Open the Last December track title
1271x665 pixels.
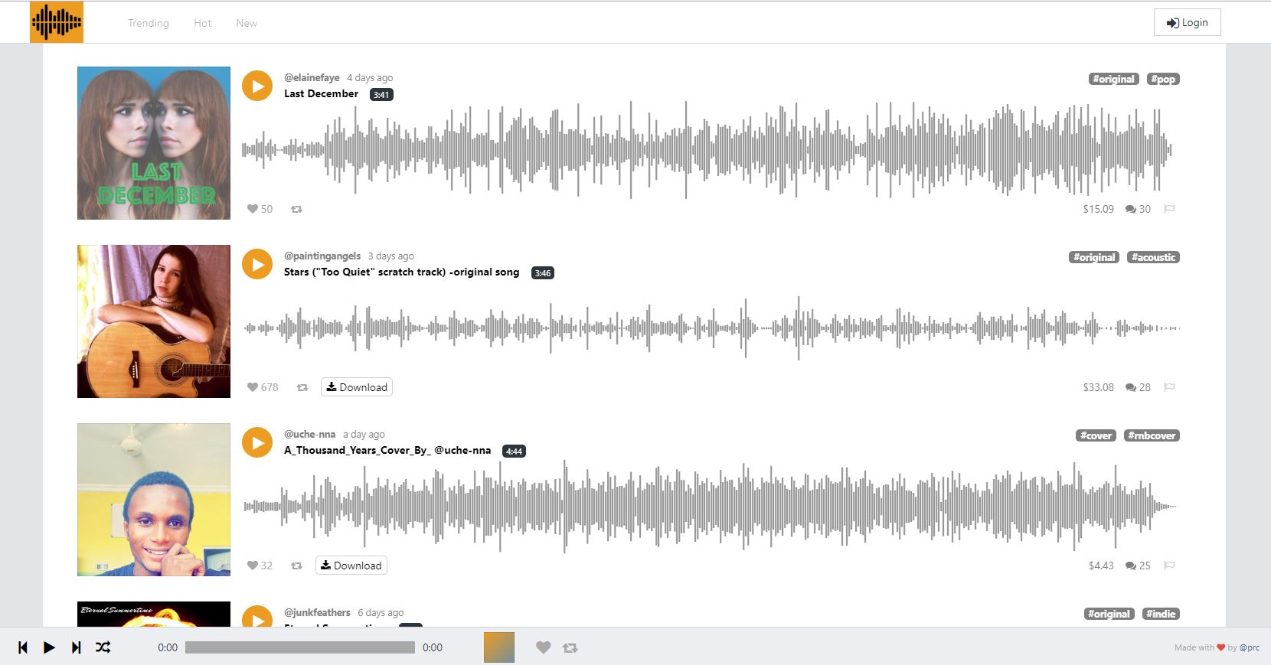[321, 93]
